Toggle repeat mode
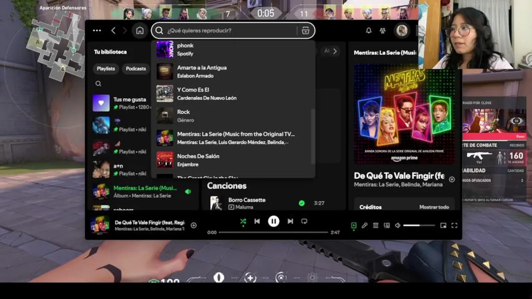532x299 pixels. pyautogui.click(x=304, y=221)
